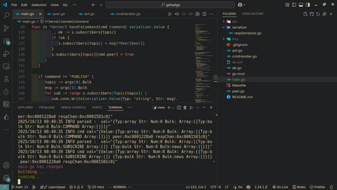This screenshot has height=190, width=337.
Task: Create new file in Folders panel
Action: (305, 14)
